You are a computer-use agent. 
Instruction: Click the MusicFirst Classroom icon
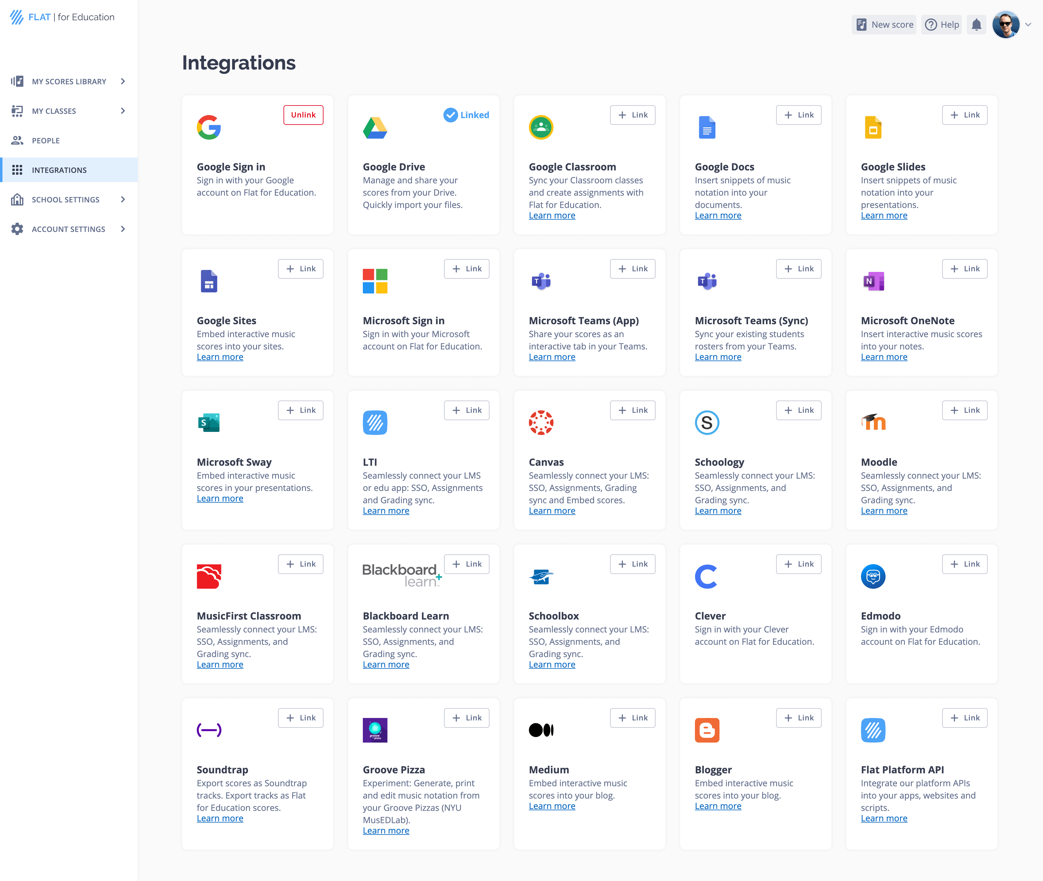coord(209,576)
